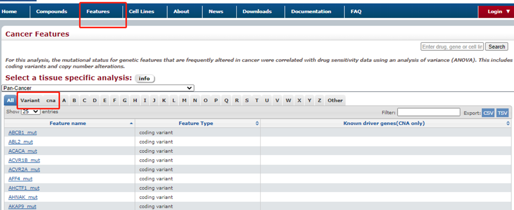Click the Search button

click(497, 47)
